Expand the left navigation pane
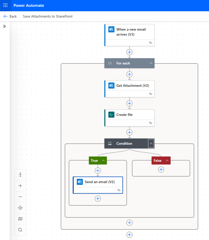This screenshot has width=209, height=240. click(x=4, y=26)
